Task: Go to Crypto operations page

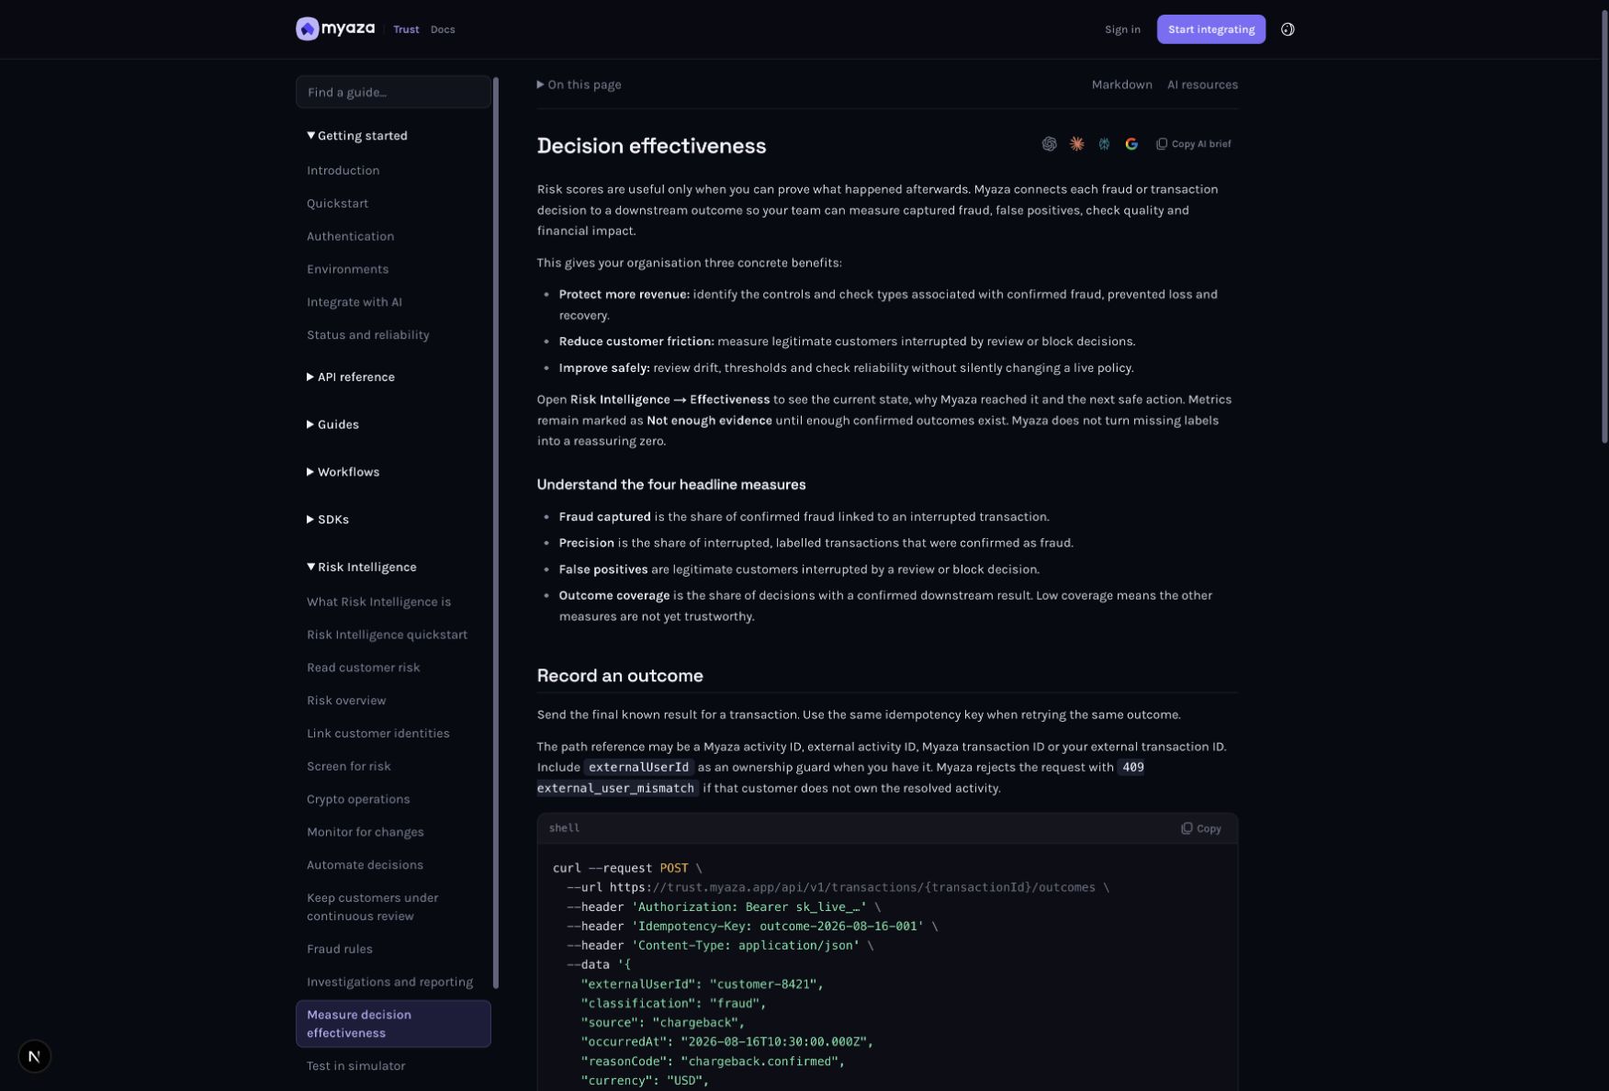Action: tap(358, 800)
